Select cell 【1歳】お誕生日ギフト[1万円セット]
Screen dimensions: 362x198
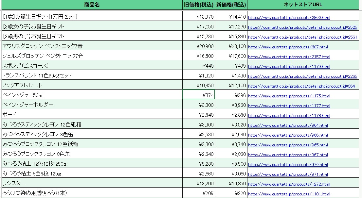(x=92, y=16)
